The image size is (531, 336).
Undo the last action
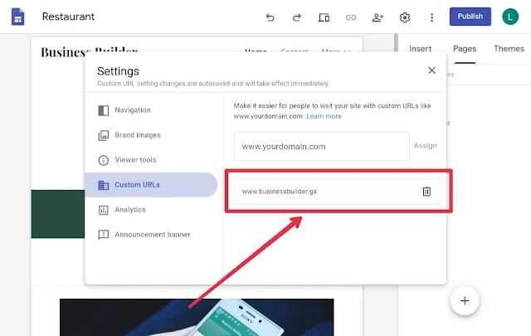pyautogui.click(x=270, y=17)
